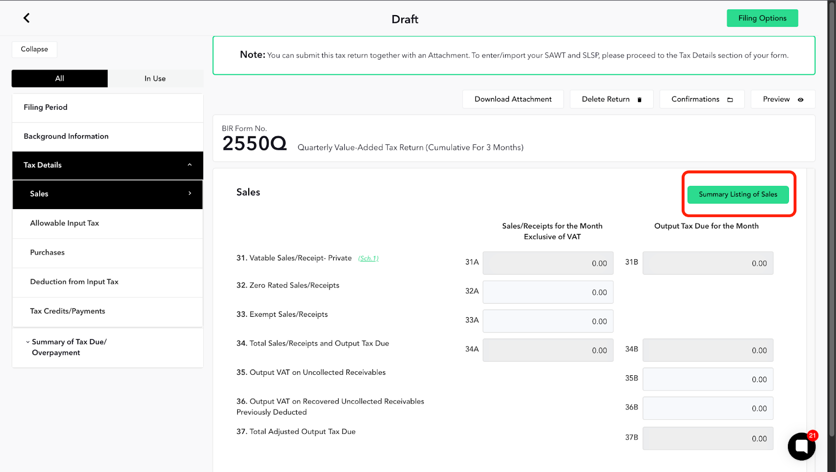Viewport: 836px width, 472px height.
Task: Collapse the Tax Details section chevron
Action: (190, 165)
